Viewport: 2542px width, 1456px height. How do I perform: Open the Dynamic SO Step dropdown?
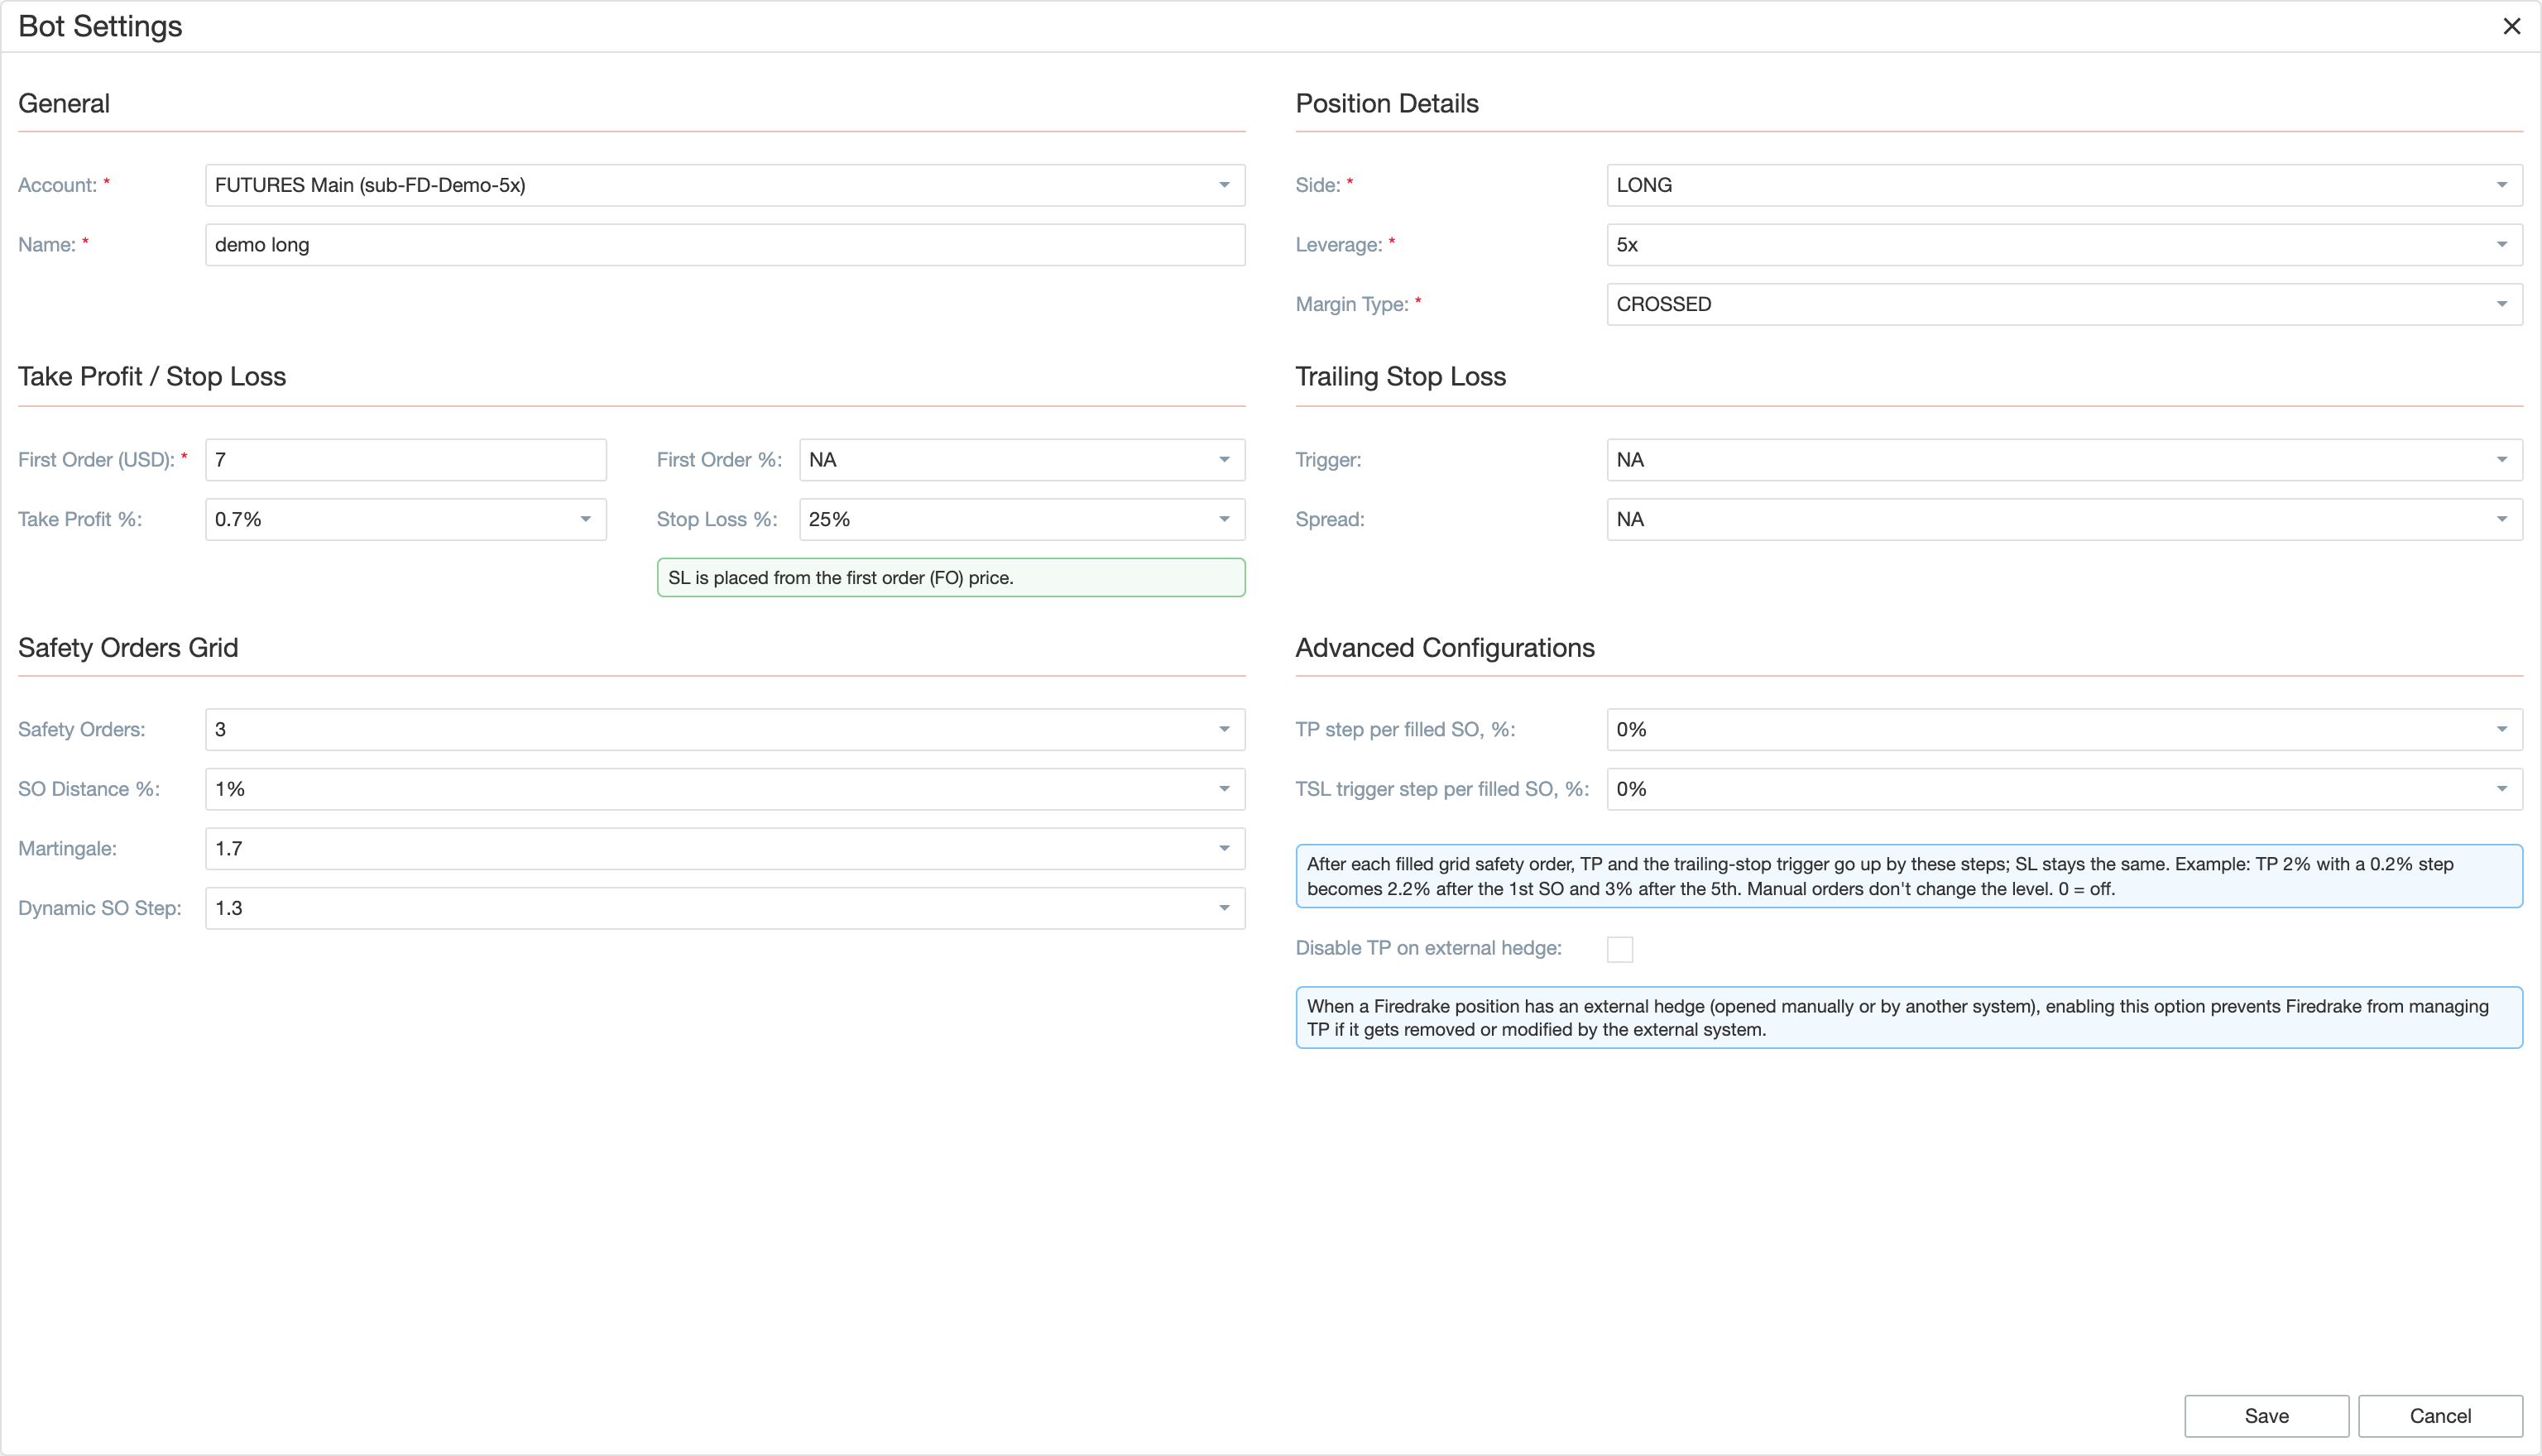[x=725, y=908]
